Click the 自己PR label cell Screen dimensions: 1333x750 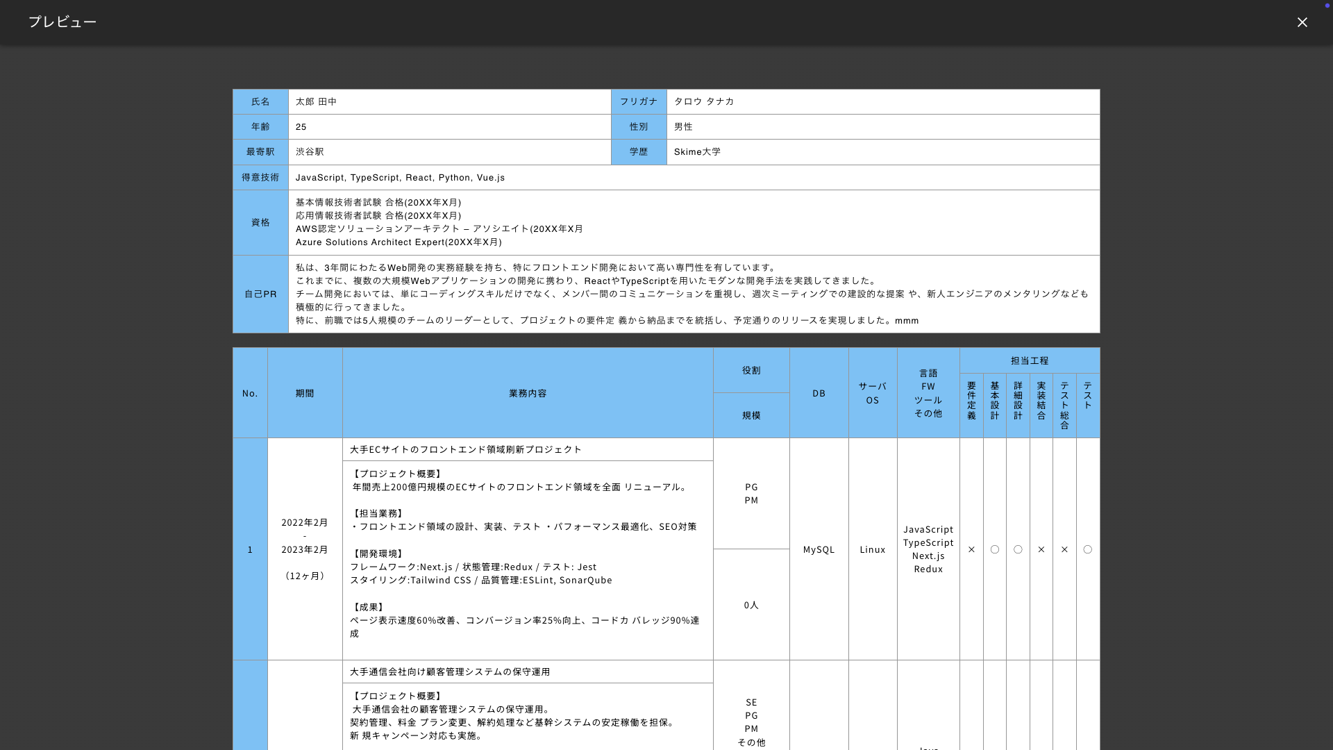(x=260, y=294)
